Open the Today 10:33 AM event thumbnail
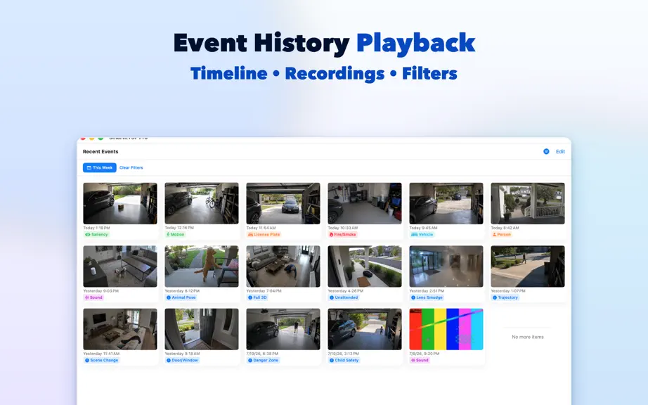 (365, 203)
